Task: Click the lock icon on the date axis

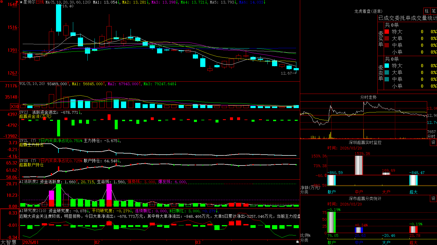Action: 297,241
